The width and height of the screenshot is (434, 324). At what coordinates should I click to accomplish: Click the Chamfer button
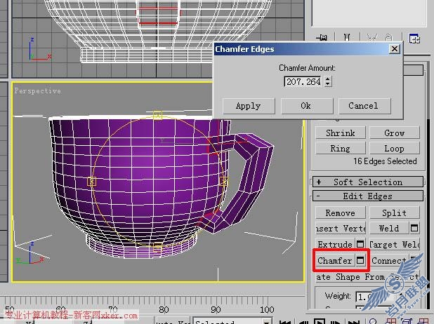[x=335, y=260]
